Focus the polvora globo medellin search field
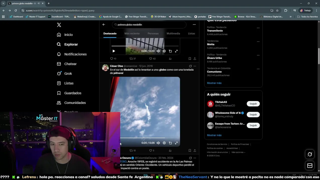 tap(149, 24)
